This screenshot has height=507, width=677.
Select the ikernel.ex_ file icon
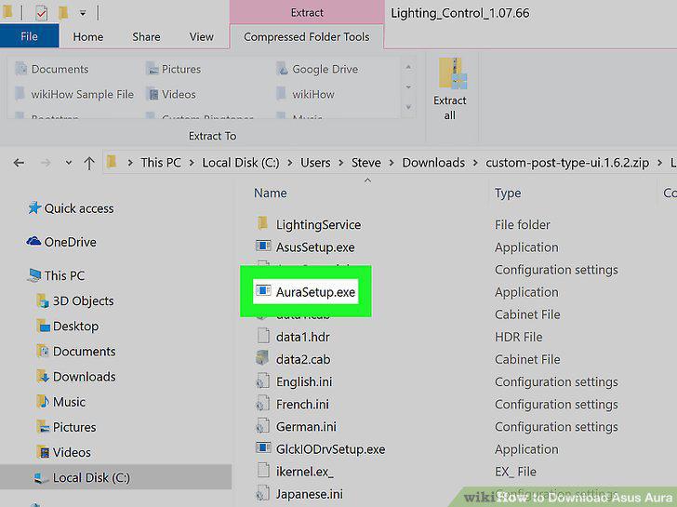coord(263,471)
